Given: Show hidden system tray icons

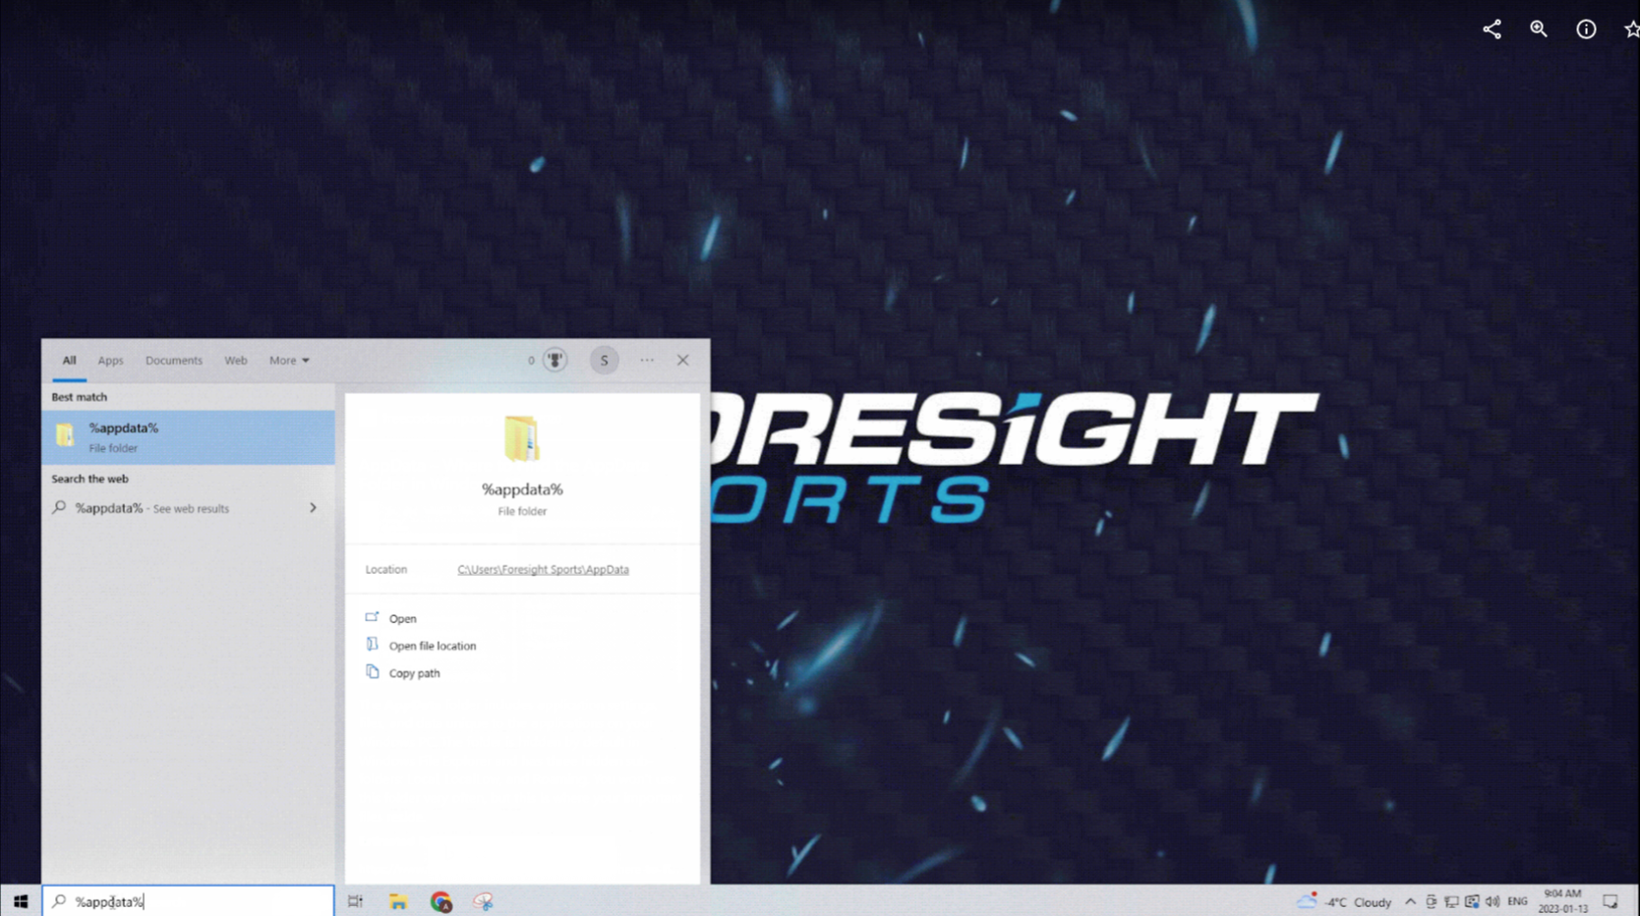Looking at the screenshot, I should pos(1410,901).
